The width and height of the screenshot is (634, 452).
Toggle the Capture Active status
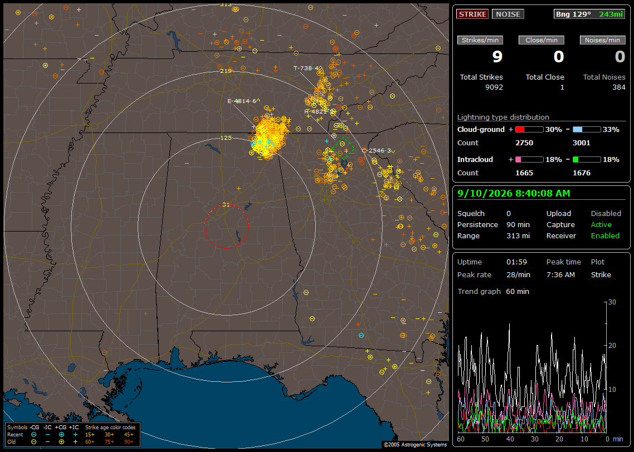[x=601, y=224]
